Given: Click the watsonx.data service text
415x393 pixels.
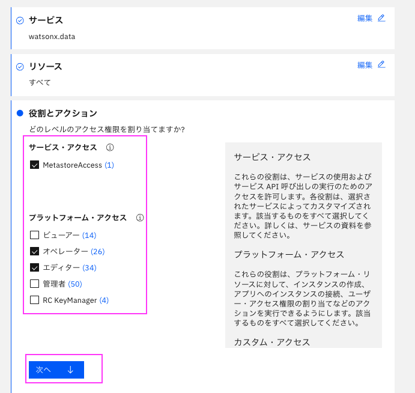Looking at the screenshot, I should pos(52,37).
